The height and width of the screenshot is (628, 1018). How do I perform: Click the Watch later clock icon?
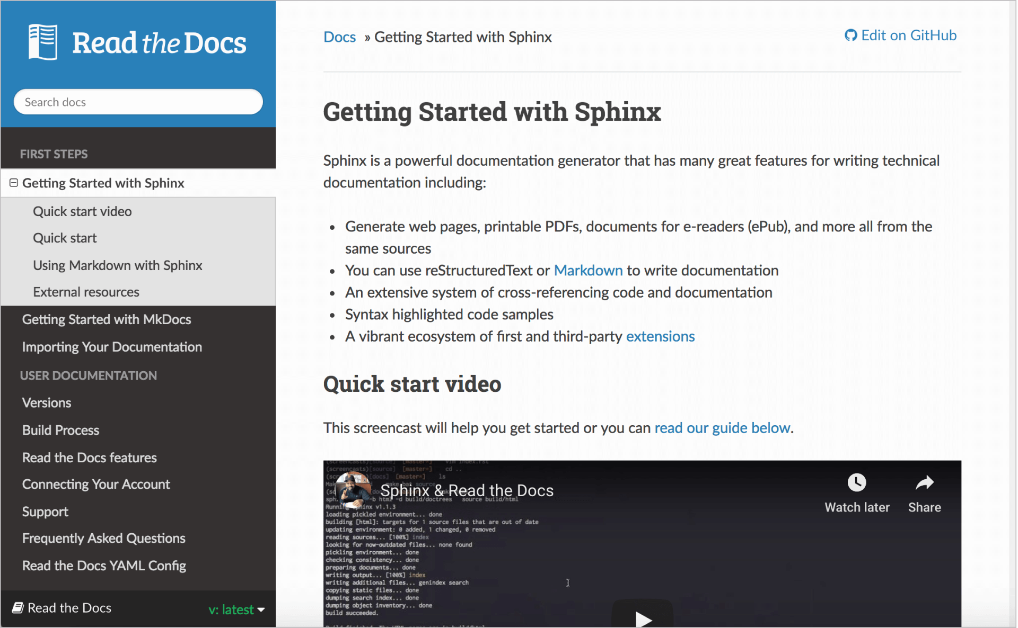tap(856, 482)
